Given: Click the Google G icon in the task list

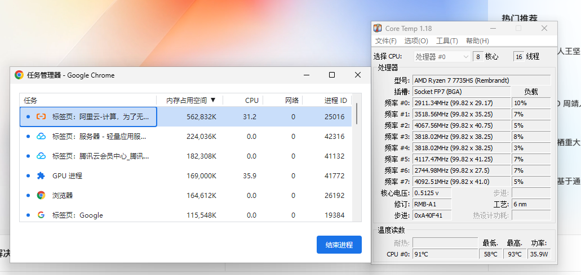Looking at the screenshot, I should click(x=41, y=215).
